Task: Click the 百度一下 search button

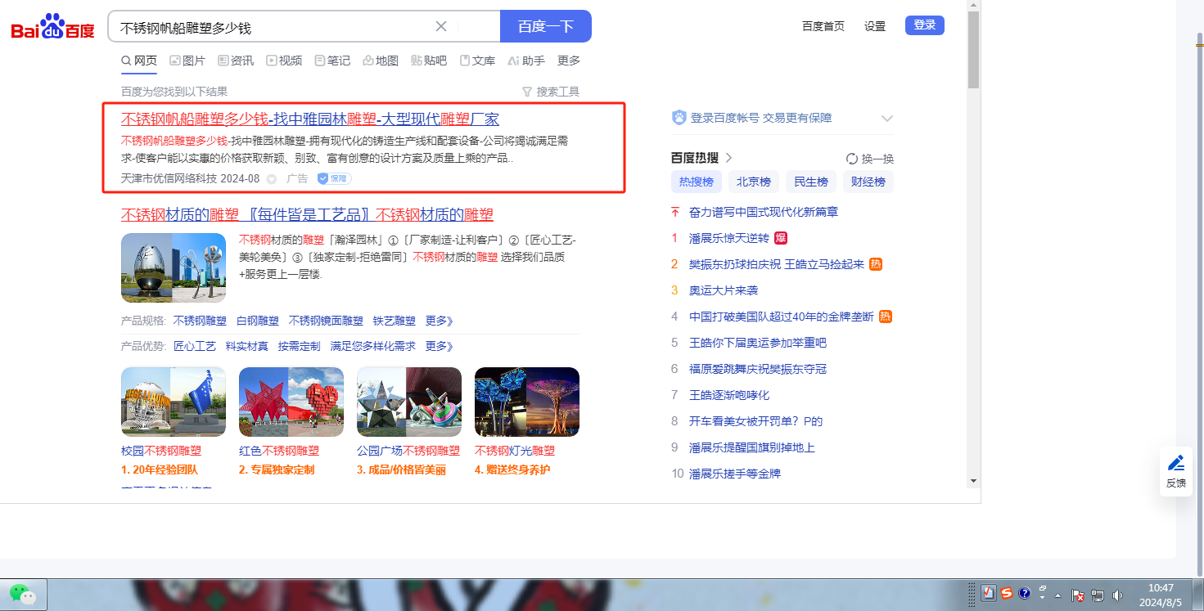Action: click(546, 26)
